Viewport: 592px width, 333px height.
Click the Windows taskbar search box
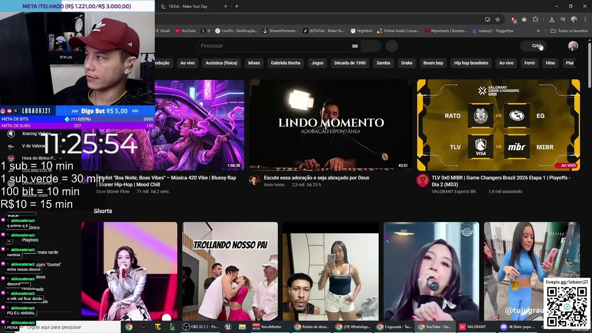69,327
